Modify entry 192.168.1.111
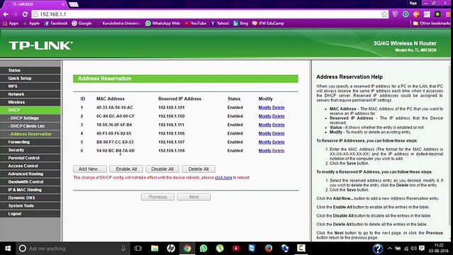 click(x=264, y=125)
